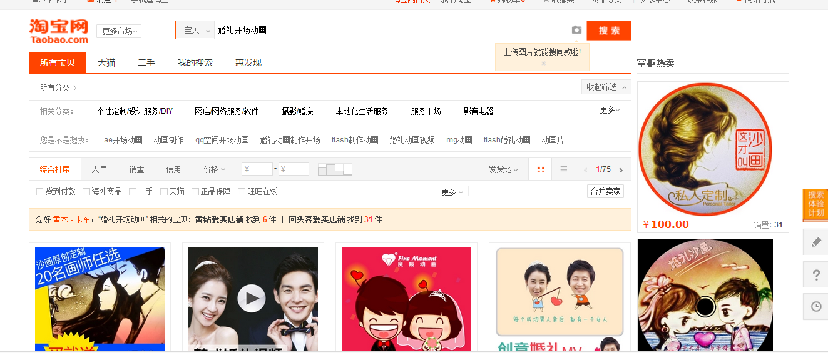
Task: Click the Taobao logo
Action: point(59,31)
